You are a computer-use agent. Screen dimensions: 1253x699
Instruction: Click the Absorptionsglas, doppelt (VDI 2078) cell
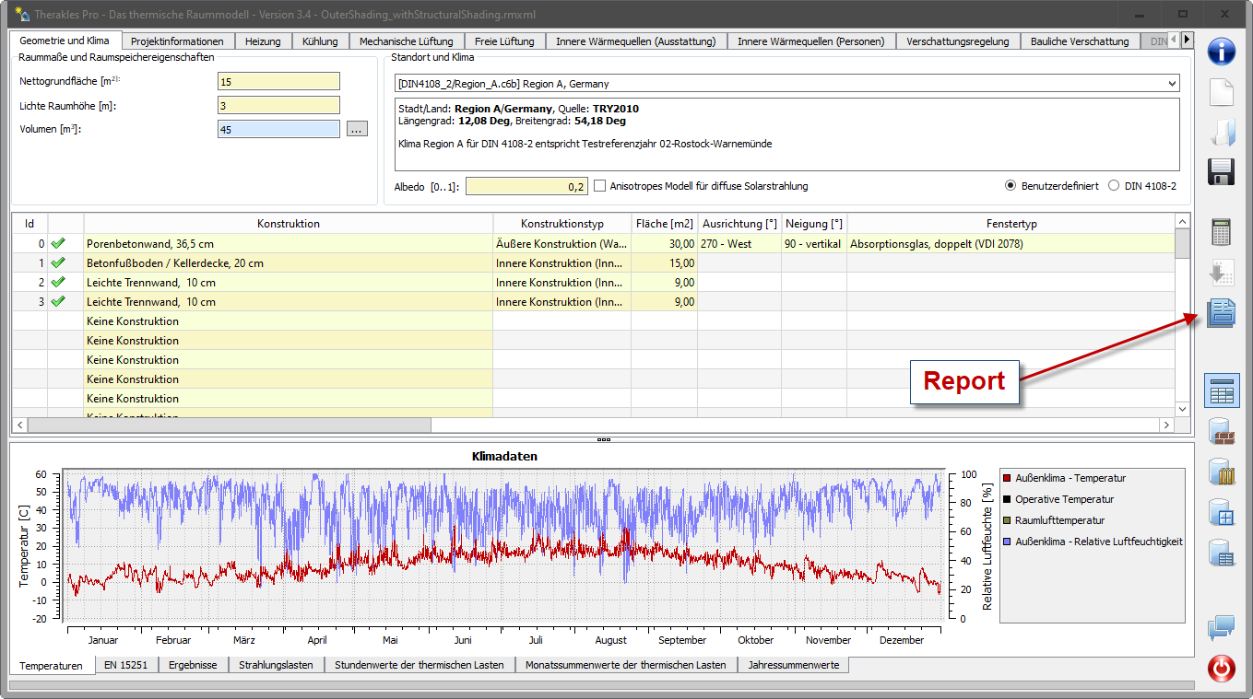1011,244
